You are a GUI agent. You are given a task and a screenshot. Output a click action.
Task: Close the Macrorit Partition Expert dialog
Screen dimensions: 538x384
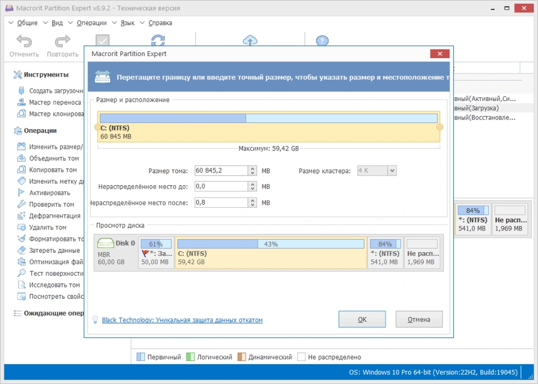[439, 54]
